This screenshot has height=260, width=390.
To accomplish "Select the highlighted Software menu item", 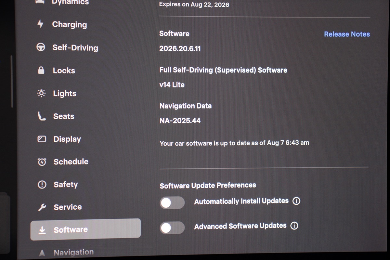I will [85, 229].
